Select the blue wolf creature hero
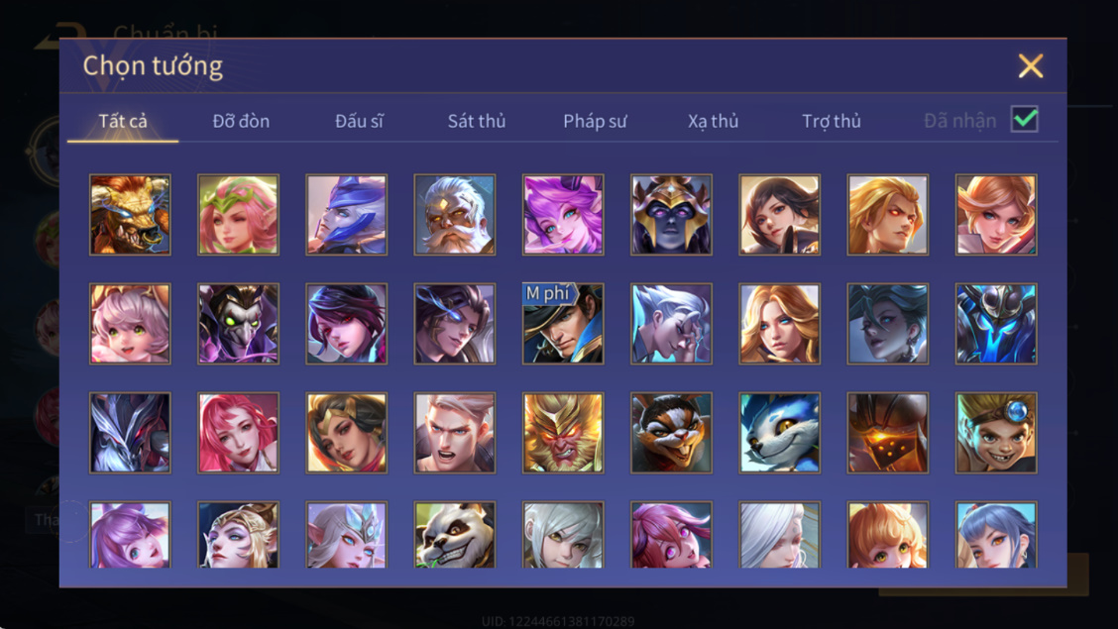The width and height of the screenshot is (1118, 629). 779,433
